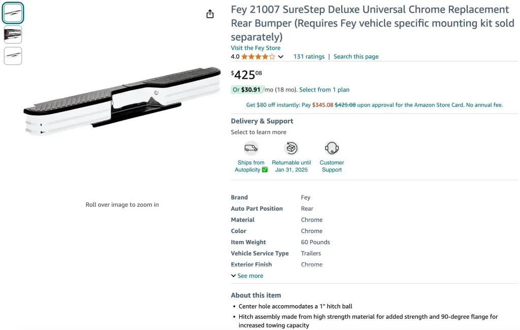Click the Customer Support label

(332, 167)
